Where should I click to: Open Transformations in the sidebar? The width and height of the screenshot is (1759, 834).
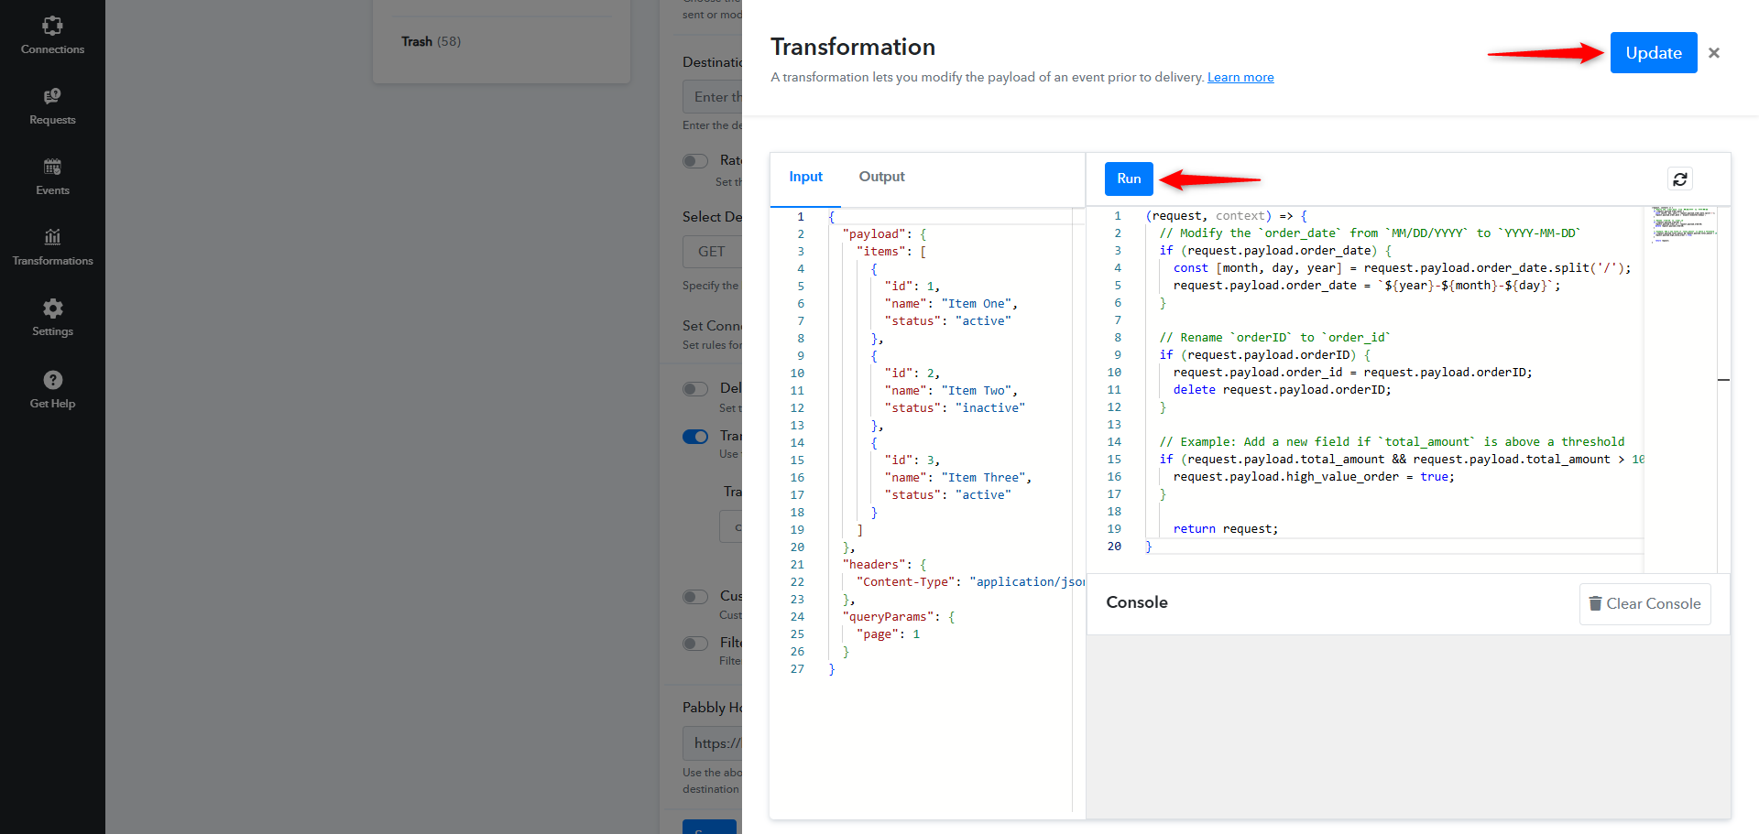pos(52,247)
